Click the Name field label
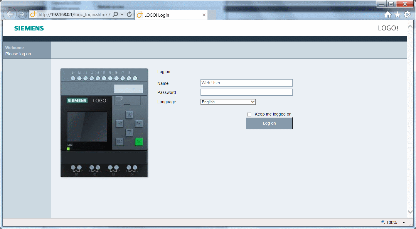This screenshot has width=416, height=229. (x=163, y=83)
